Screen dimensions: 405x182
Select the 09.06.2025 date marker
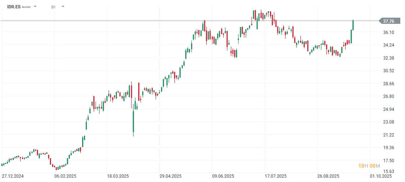tap(223, 176)
